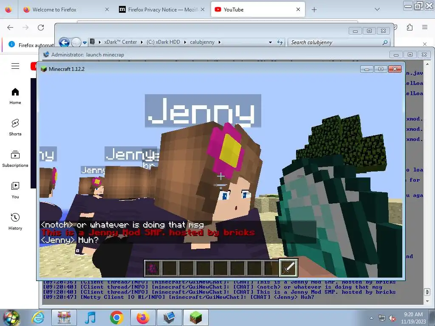Close the YouTube tab
Screen dimensions: 435x326
coord(298,9)
